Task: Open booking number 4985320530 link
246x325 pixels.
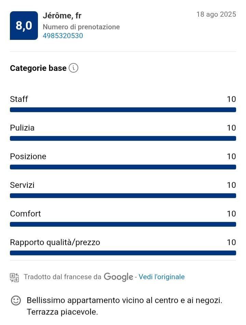Action: click(x=63, y=35)
